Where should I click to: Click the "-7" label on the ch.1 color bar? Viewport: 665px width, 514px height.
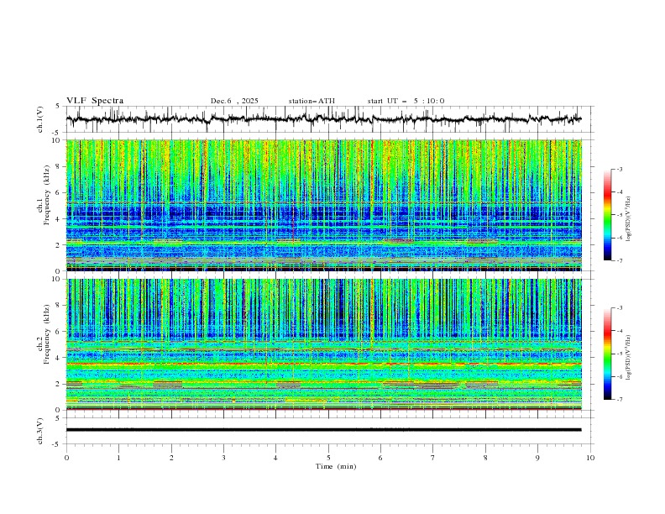pyautogui.click(x=620, y=261)
